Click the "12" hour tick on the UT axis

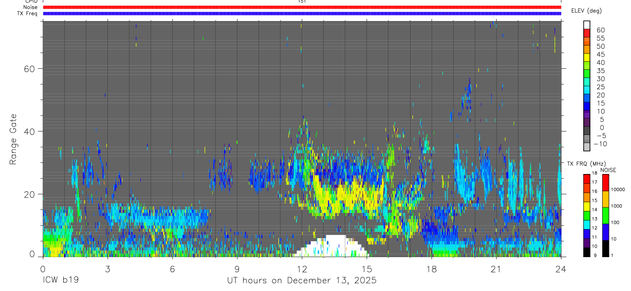coord(302,268)
